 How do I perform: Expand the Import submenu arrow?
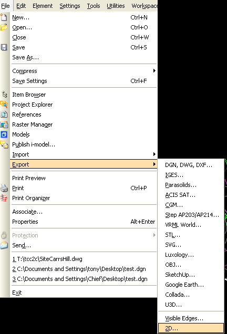tap(154, 154)
